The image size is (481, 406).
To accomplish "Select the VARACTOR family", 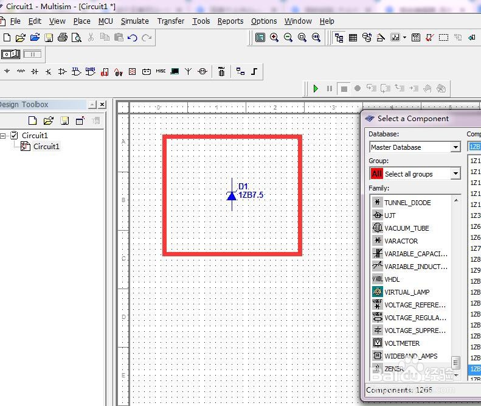I will click(x=401, y=241).
